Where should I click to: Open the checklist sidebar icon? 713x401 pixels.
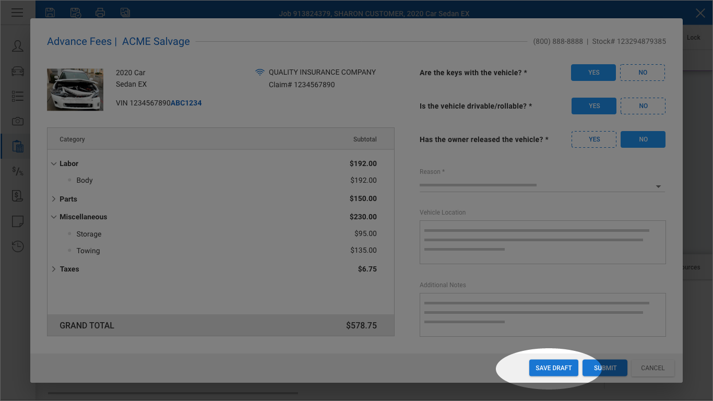click(18, 96)
